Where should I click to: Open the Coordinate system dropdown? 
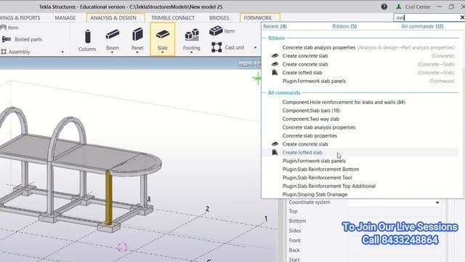coord(437,202)
